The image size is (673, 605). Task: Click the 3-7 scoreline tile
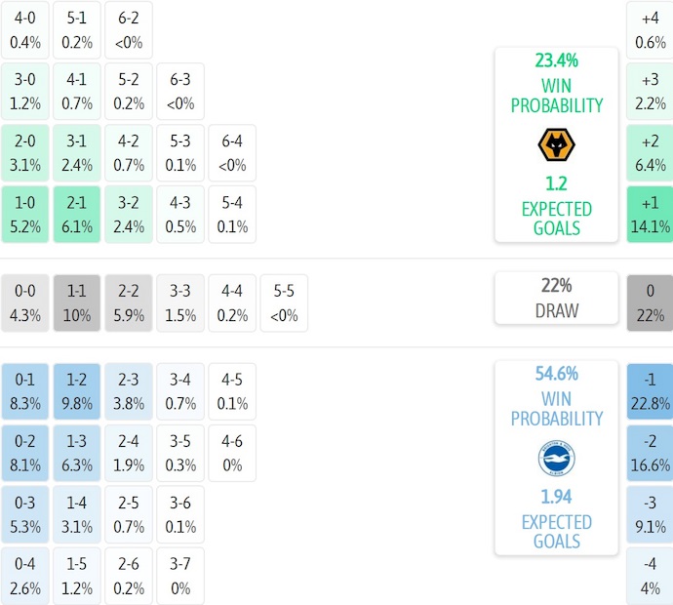coord(179,576)
